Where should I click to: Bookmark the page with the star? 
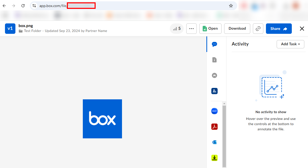pos(231,5)
